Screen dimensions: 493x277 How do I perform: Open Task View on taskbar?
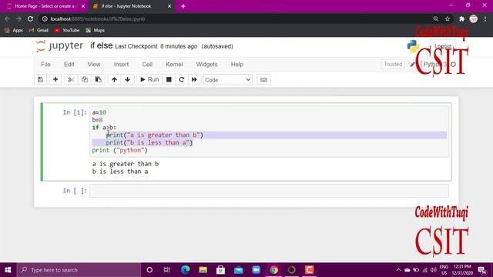(x=167, y=270)
